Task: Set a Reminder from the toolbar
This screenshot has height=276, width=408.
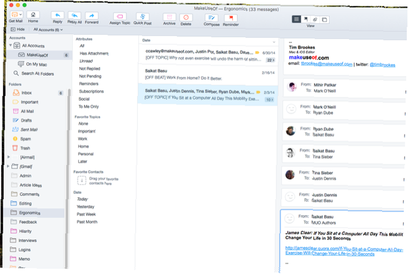Action: 231,18
